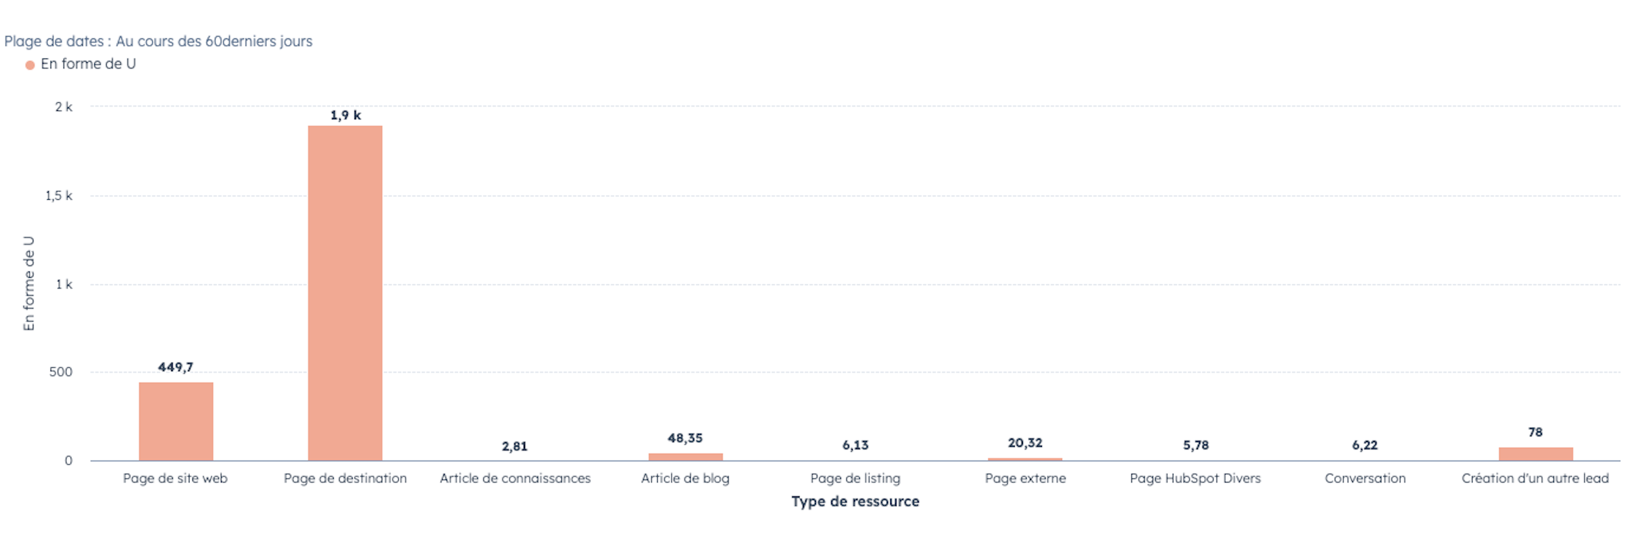The height and width of the screenshot is (547, 1632).
Task: Select the Création d'un autre lead bar
Action: (1535, 454)
